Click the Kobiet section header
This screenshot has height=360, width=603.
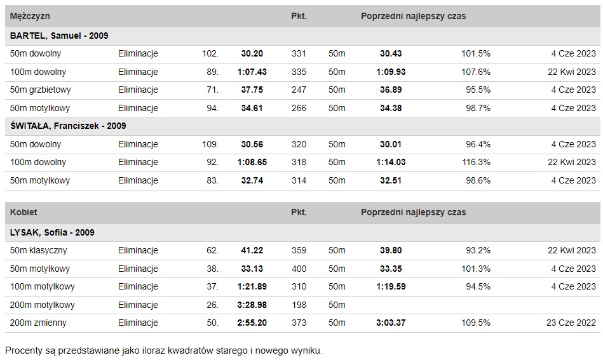pos(24,213)
